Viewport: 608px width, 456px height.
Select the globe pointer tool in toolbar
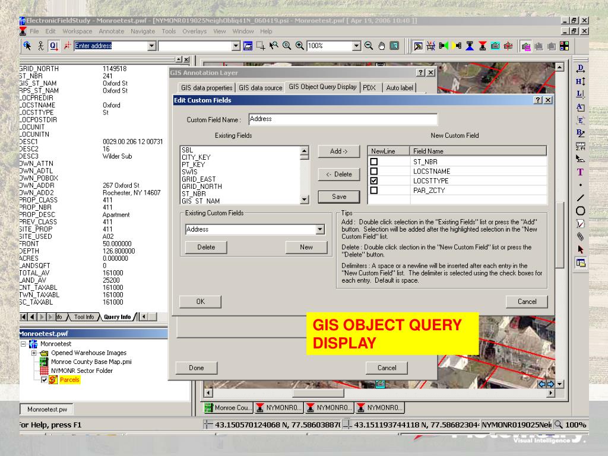click(x=27, y=46)
